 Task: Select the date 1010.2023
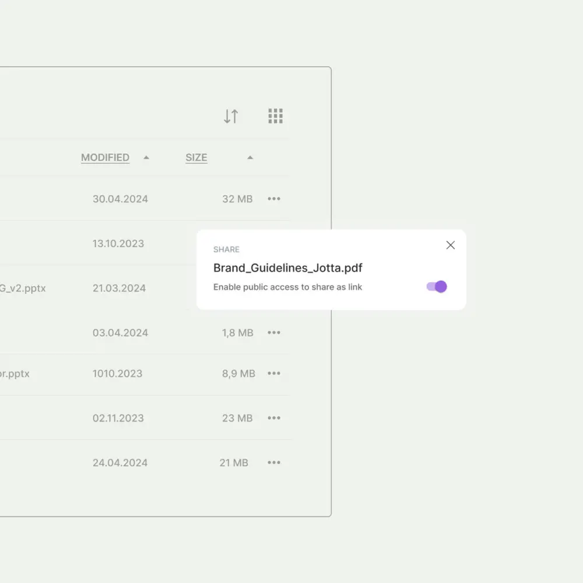118,374
